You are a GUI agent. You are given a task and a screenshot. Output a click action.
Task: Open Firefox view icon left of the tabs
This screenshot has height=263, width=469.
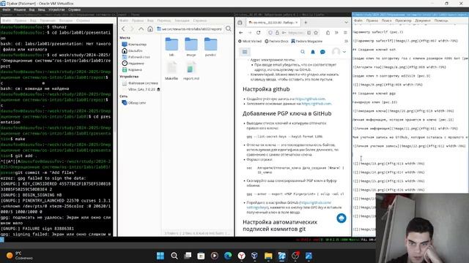[x=240, y=23]
